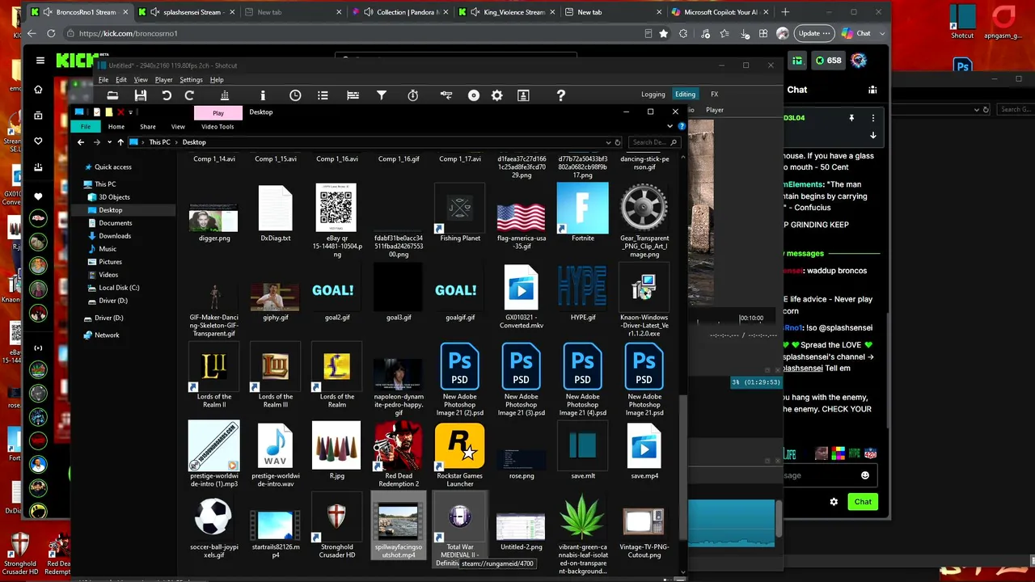
Task: Select Quick access in Explorer sidebar
Action: (x=112, y=167)
